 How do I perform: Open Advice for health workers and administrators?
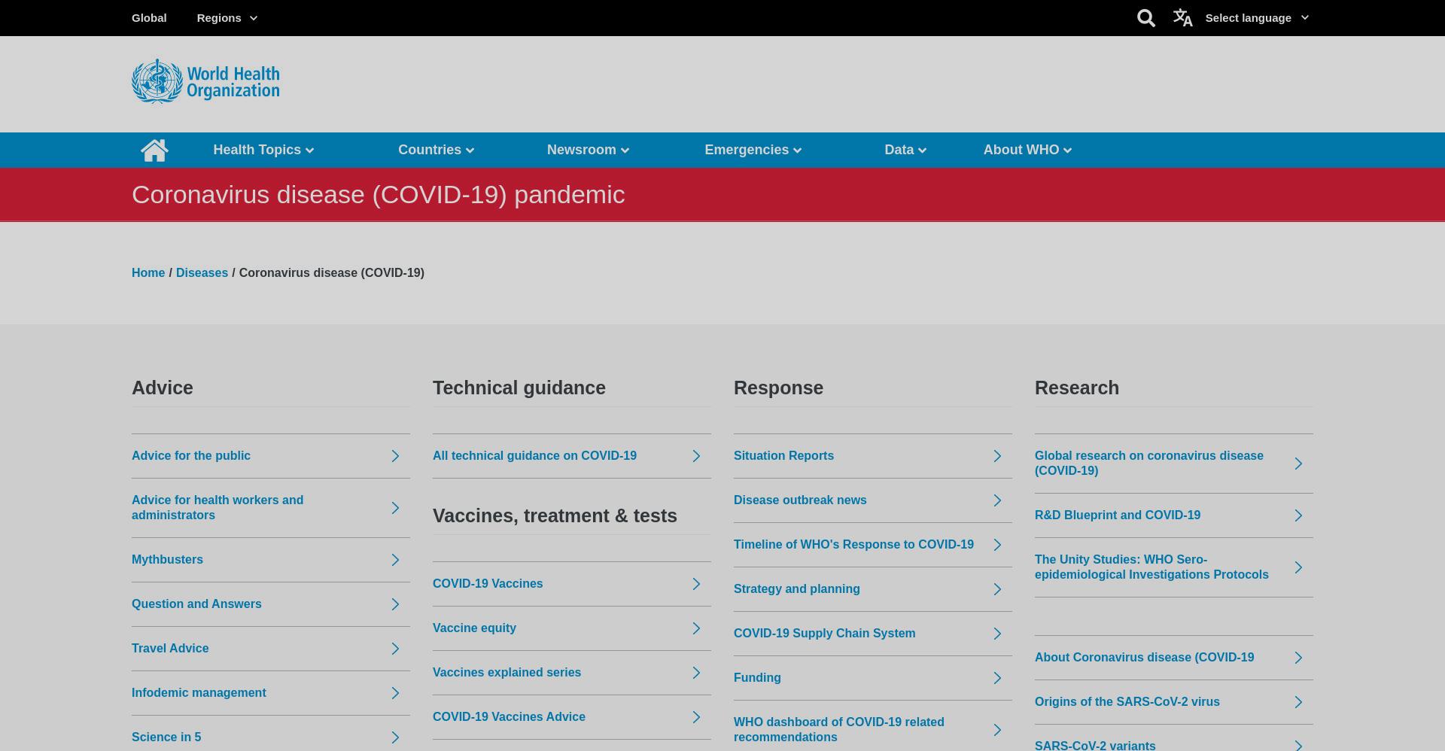(x=218, y=508)
